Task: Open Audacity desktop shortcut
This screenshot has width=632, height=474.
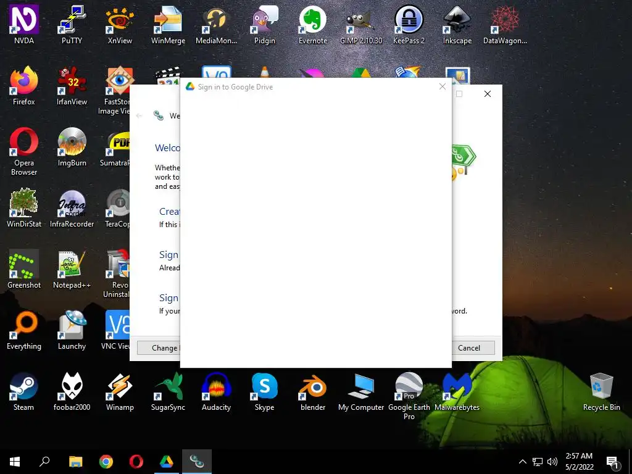Action: (x=216, y=391)
